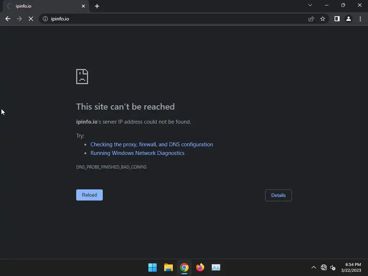Select the DNS_PROBE_FINISHED_BAD_CONFIG error code

(x=111, y=167)
